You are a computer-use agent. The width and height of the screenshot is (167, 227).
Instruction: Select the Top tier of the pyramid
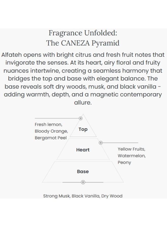[83, 129]
